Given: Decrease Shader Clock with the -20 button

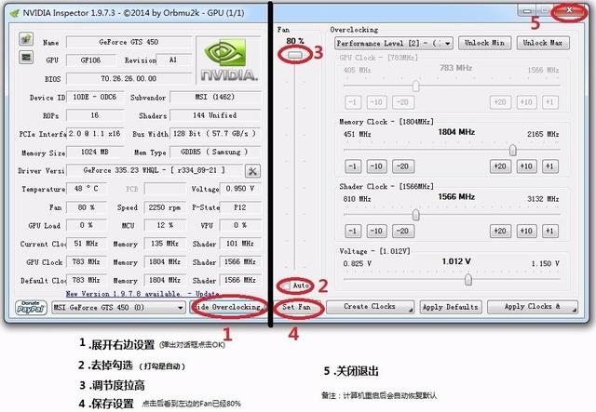Looking at the screenshot, I should [403, 231].
